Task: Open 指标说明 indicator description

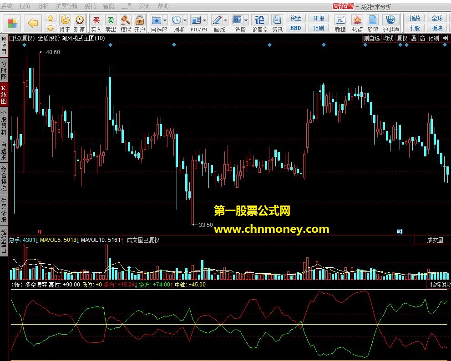Action: click(440, 285)
